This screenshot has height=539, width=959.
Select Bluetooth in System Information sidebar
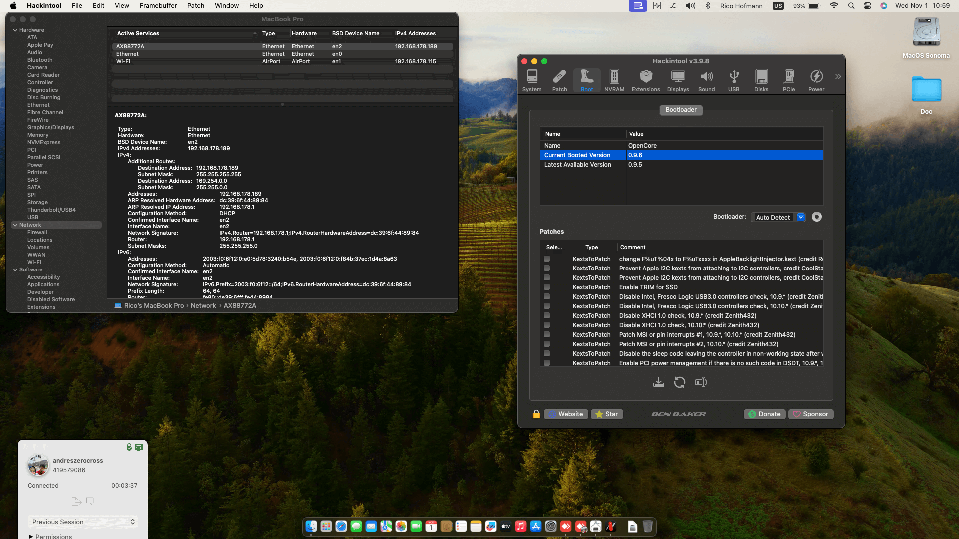(40, 60)
